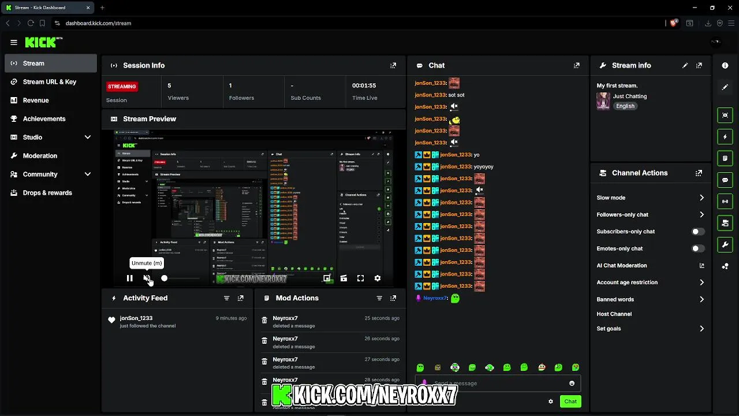
Task: Click the three-dots icon at bottom of right sidebar
Action: coord(725,266)
